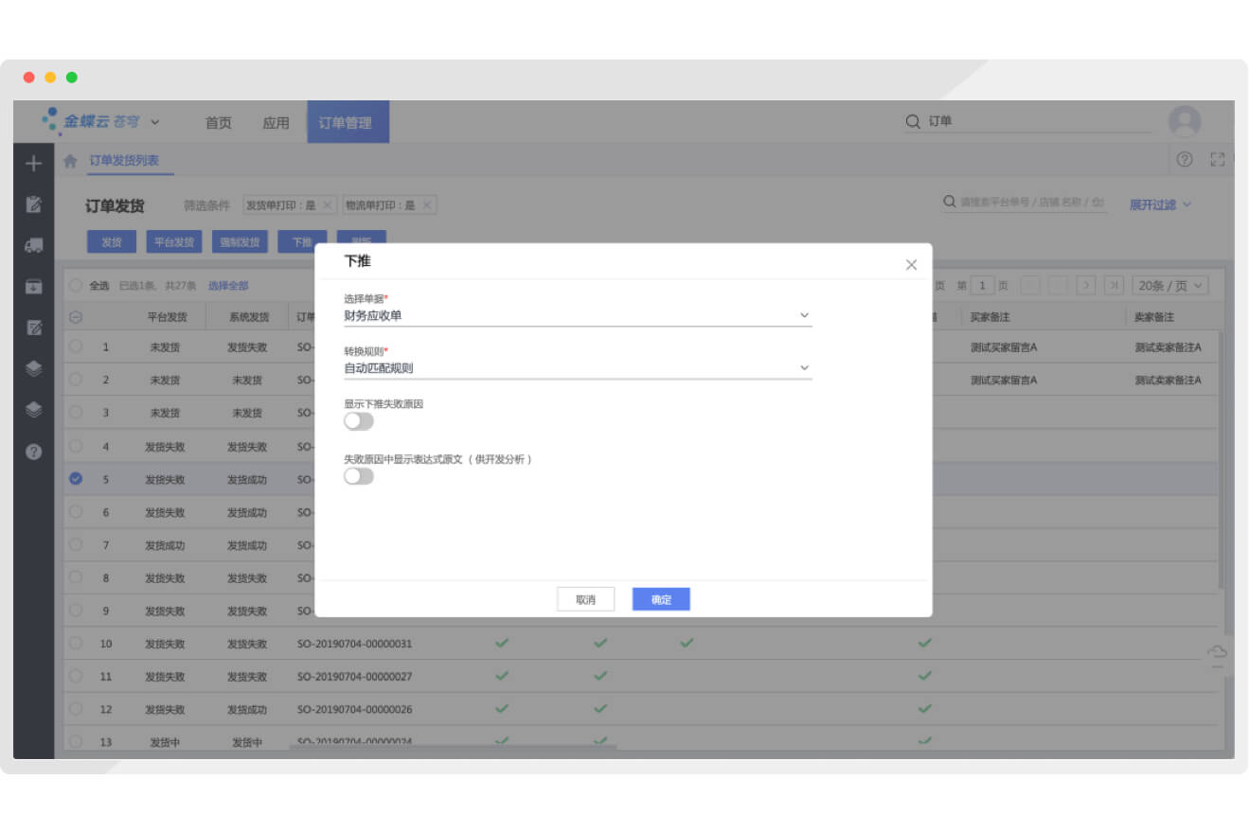The height and width of the screenshot is (833, 1250).
Task: Close the 下推 dialog with X
Action: coord(911,265)
